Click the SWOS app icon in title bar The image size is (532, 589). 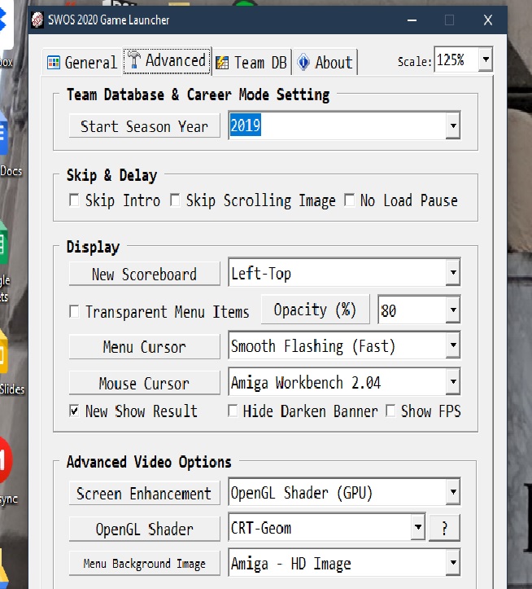[x=37, y=20]
